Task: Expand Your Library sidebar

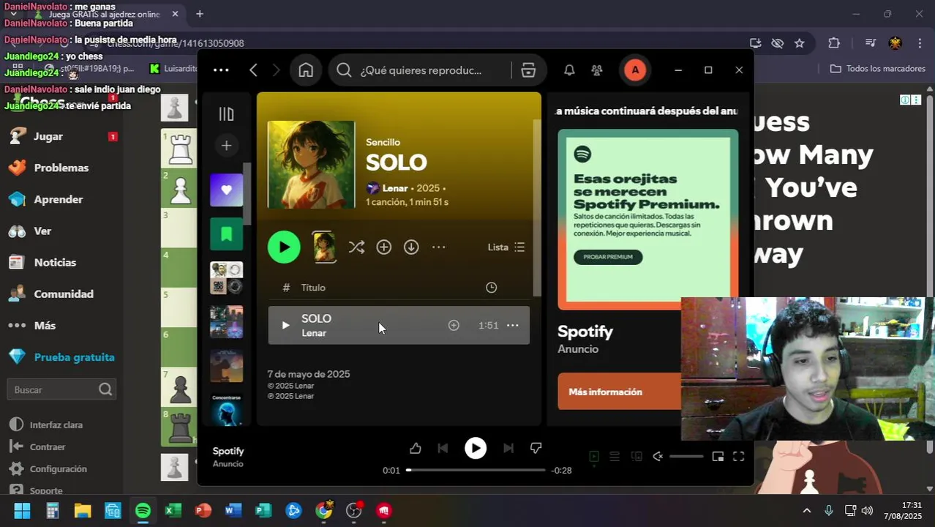Action: pos(226,114)
